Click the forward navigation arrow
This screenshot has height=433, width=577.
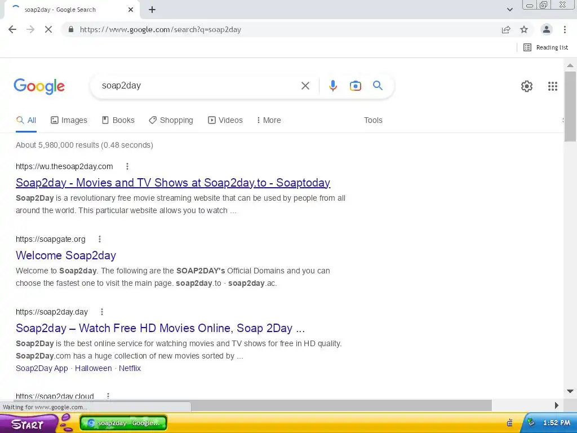tap(30, 29)
